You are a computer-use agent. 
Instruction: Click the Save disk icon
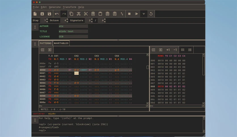point(49,14)
